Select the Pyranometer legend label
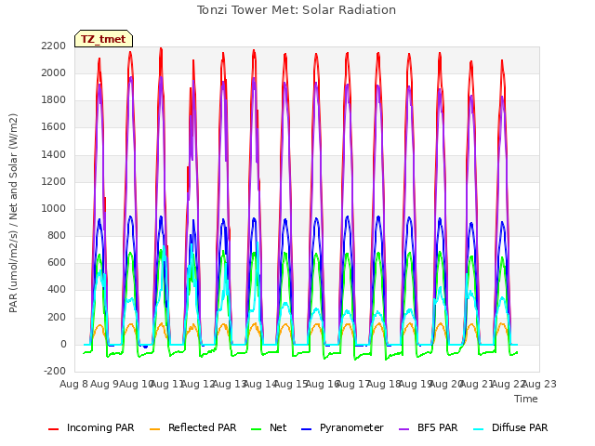This screenshot has width=595, height=446. [x=351, y=427]
